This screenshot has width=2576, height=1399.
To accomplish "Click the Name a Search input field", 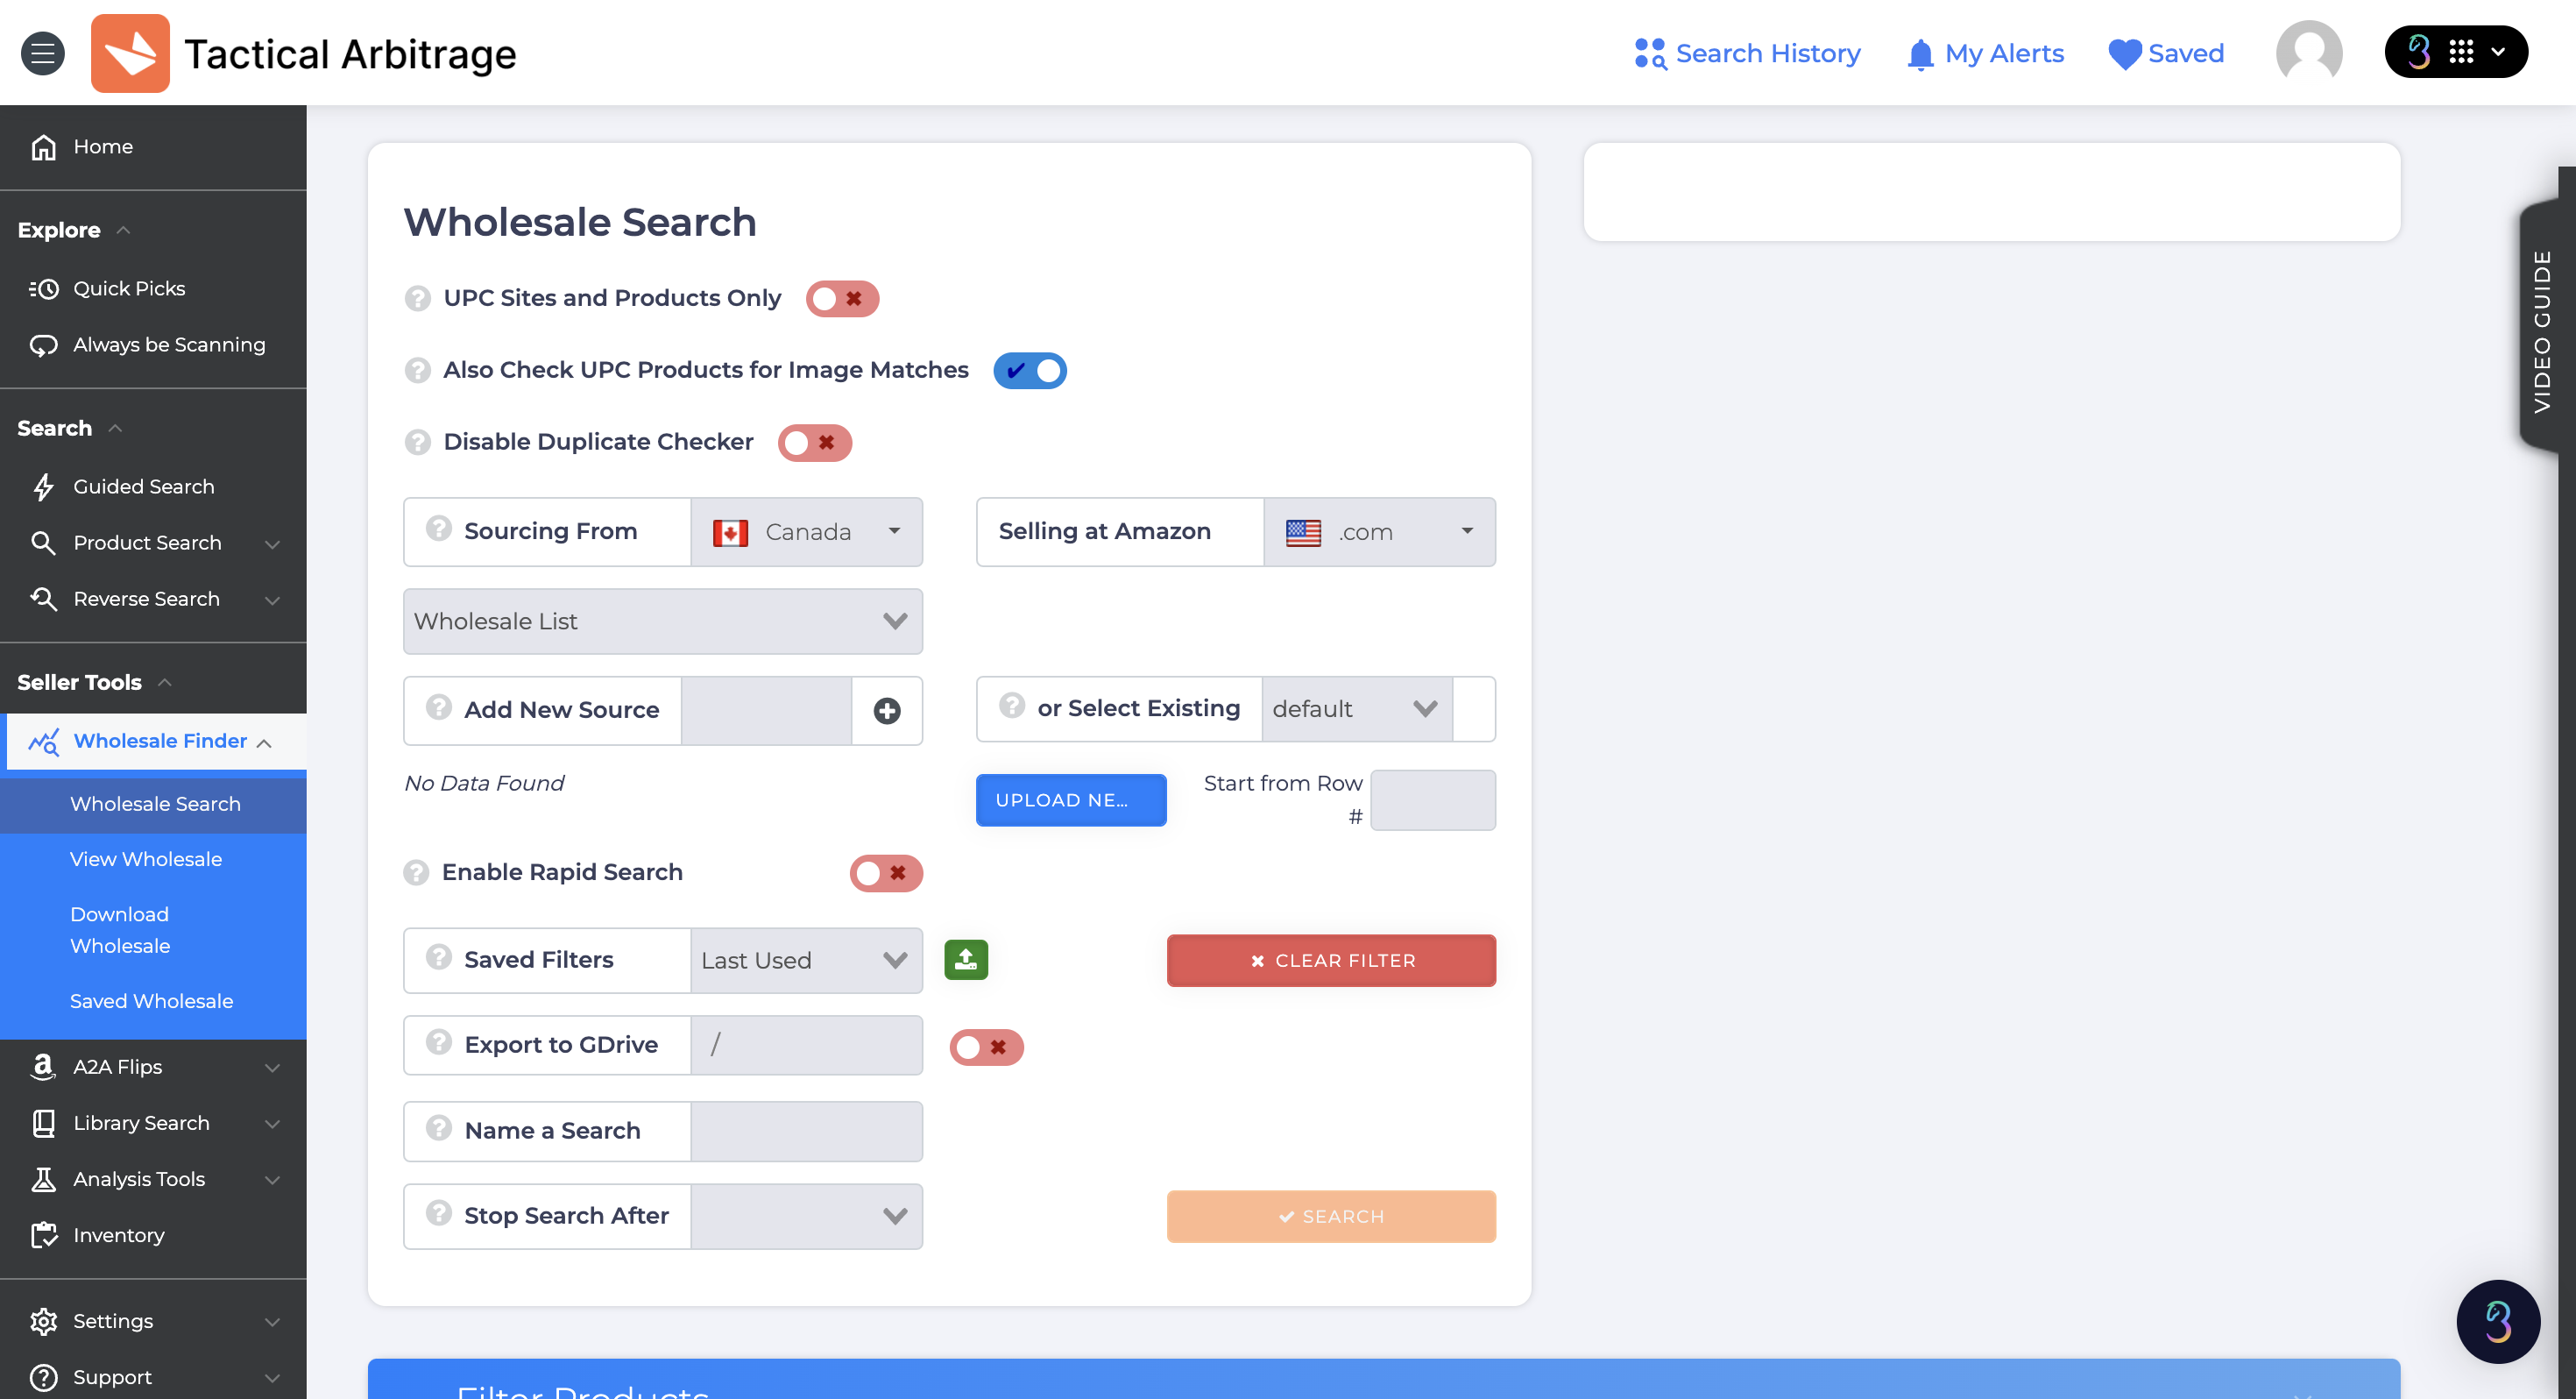I will point(807,1132).
